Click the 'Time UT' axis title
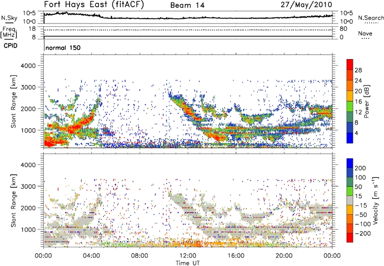The width and height of the screenshot is (384, 266). click(188, 263)
